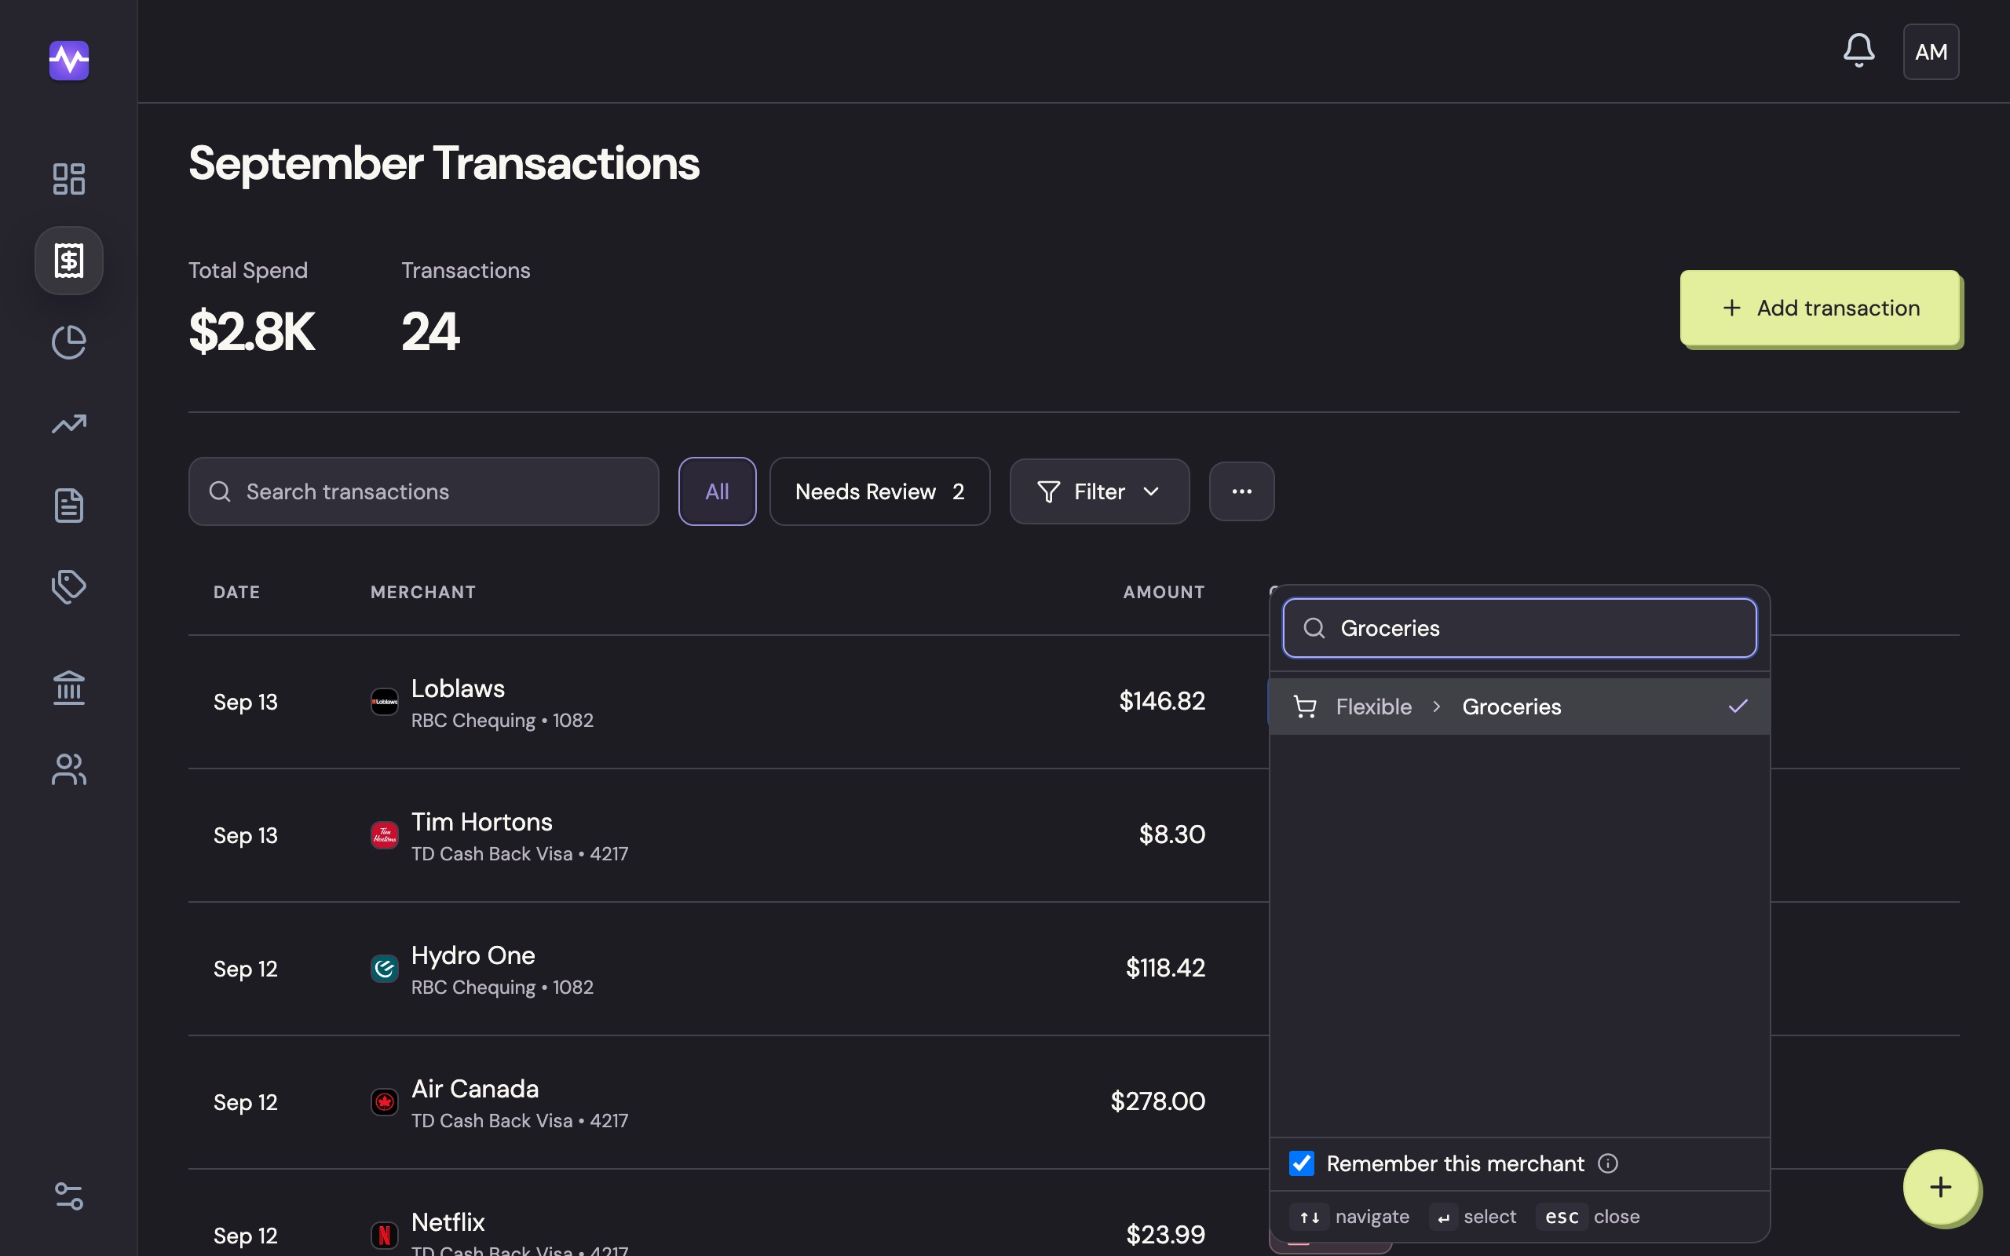Click the Add transaction button
The height and width of the screenshot is (1256, 2010).
[1821, 309]
